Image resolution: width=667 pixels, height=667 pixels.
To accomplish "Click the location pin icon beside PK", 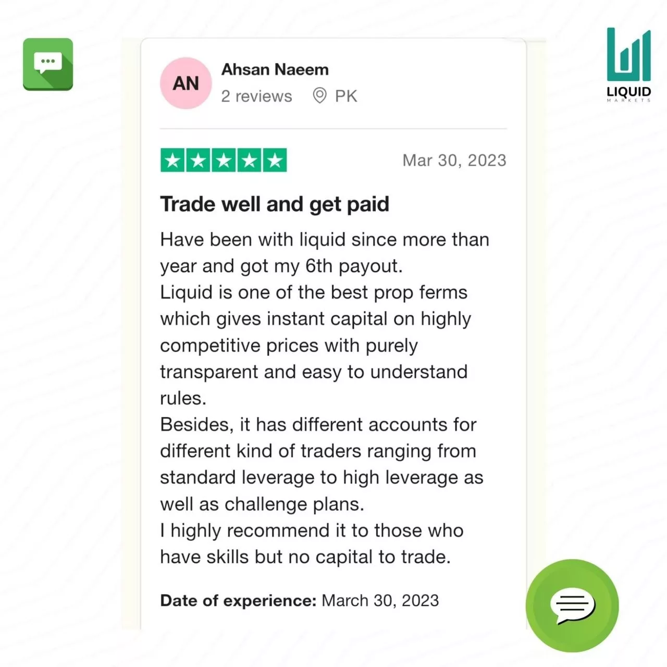I will point(319,96).
